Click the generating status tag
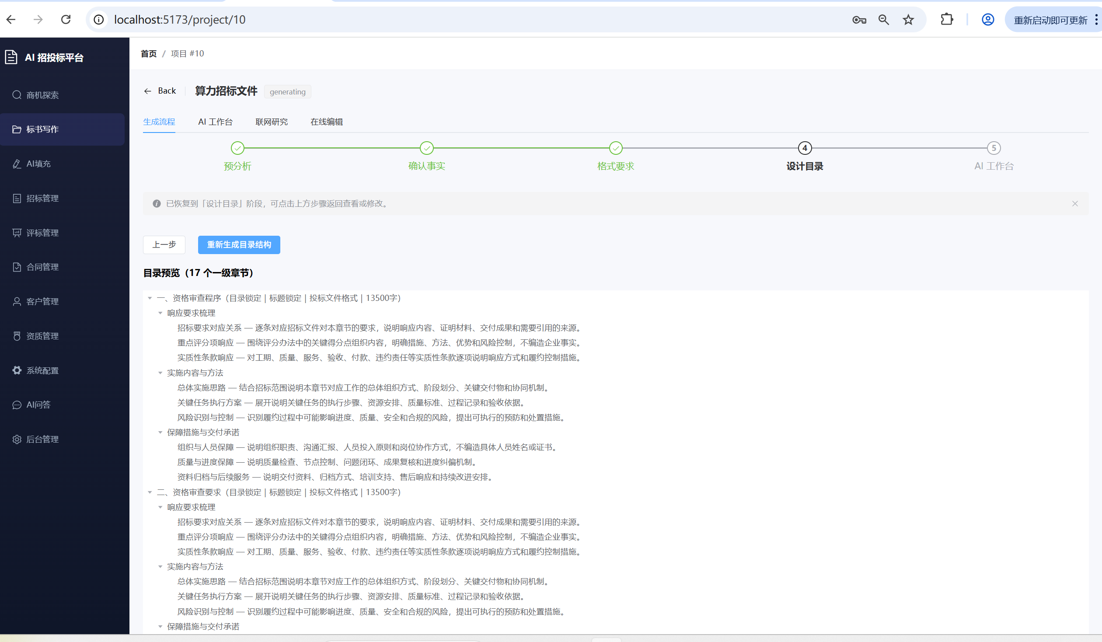Screen dimensions: 1102x642 [x=288, y=92]
